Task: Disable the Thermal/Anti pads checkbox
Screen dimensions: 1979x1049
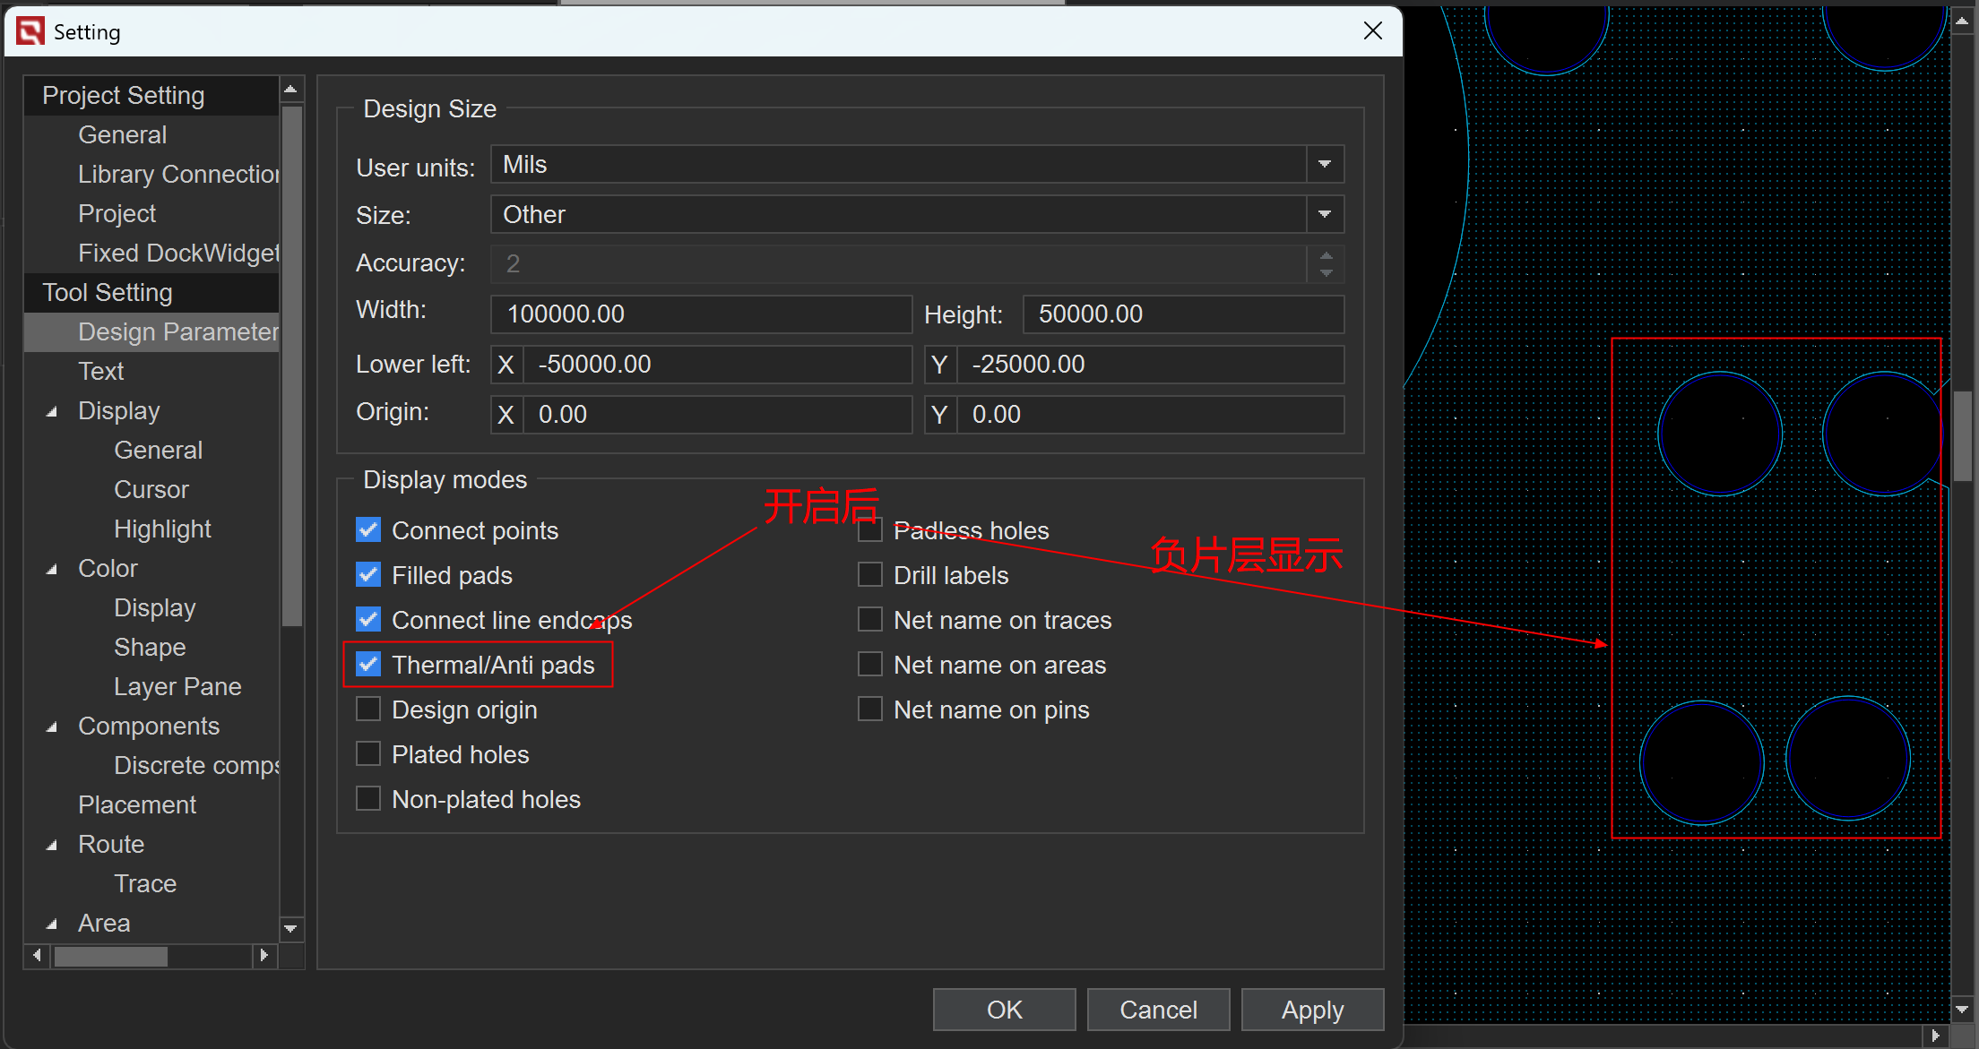Action: (368, 665)
